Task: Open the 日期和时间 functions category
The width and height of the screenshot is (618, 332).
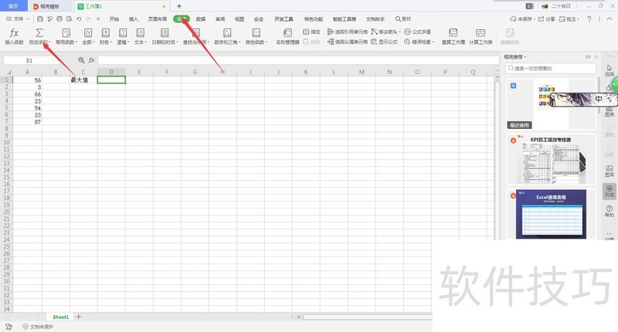Action: pyautogui.click(x=165, y=36)
